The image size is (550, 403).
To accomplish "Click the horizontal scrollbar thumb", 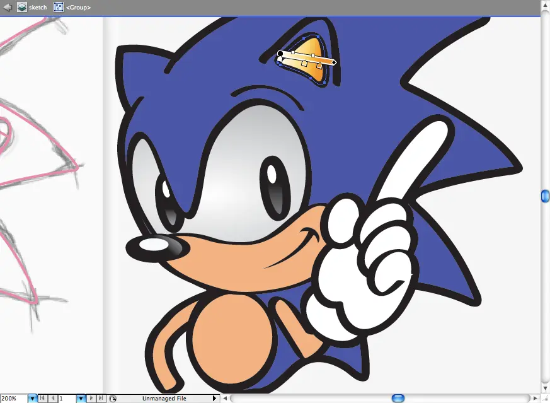I will pos(398,398).
